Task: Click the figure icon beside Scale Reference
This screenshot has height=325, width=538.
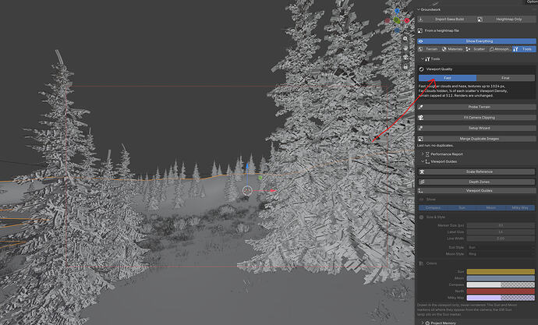Action: [x=422, y=171]
